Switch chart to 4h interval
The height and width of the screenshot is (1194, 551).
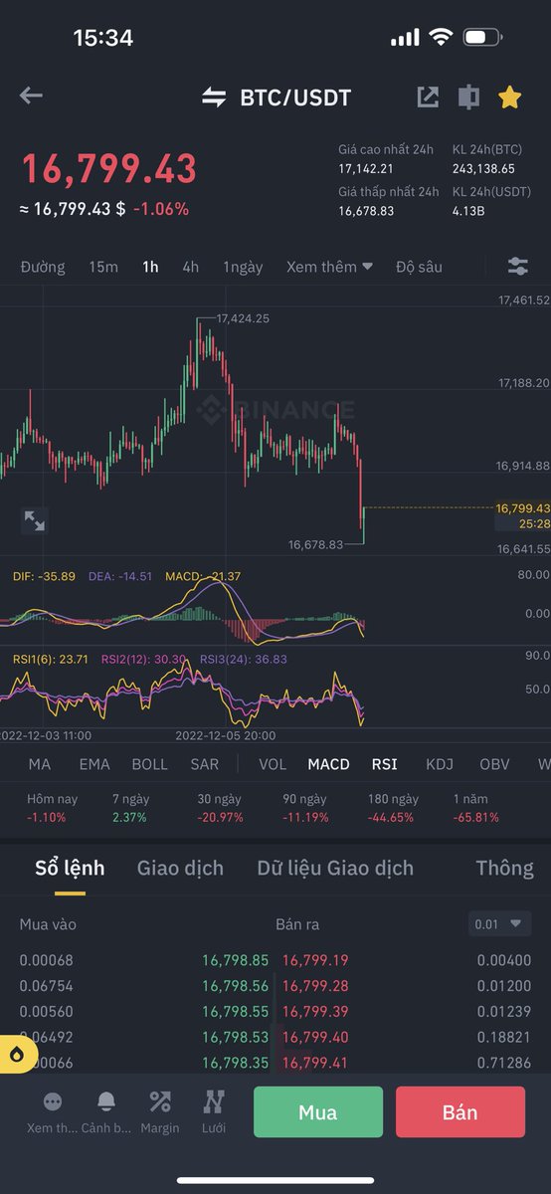(191, 267)
